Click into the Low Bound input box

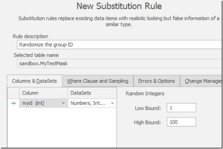181,108
